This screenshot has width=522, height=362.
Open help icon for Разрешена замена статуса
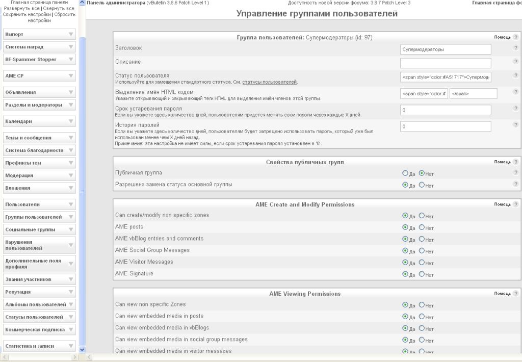515,184
